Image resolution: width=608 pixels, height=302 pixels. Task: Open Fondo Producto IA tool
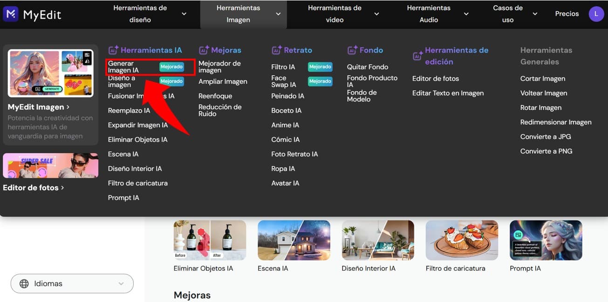pyautogui.click(x=372, y=81)
